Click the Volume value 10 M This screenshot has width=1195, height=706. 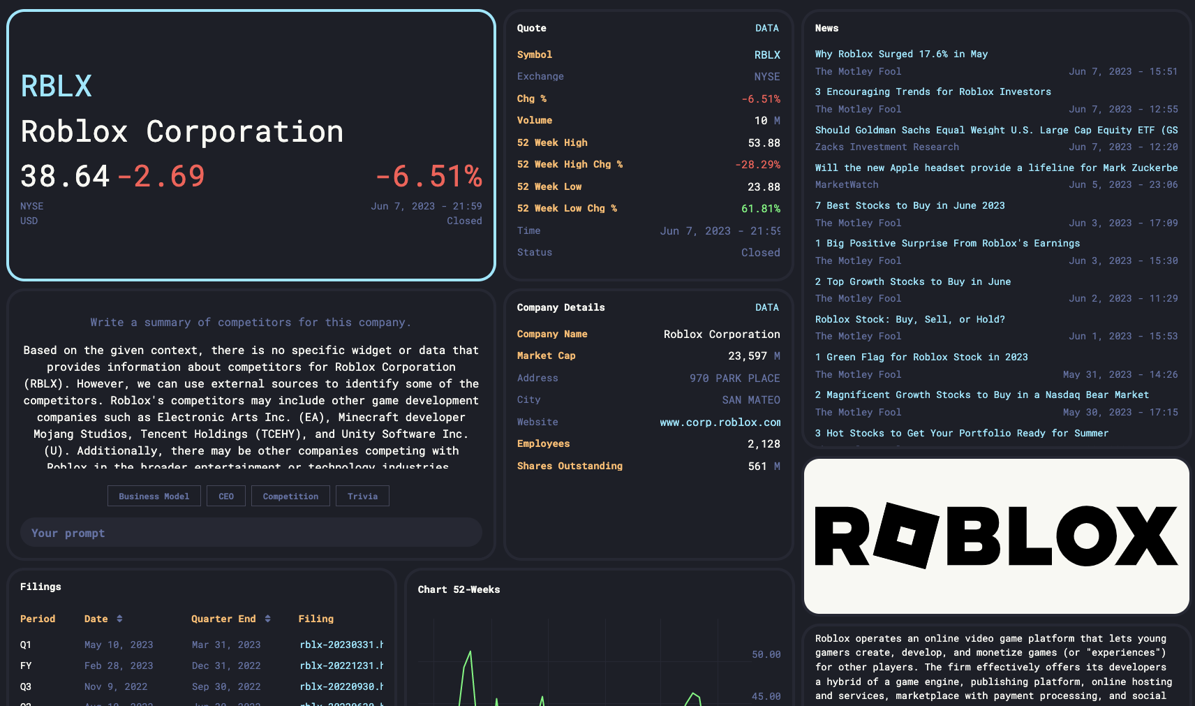pos(767,120)
